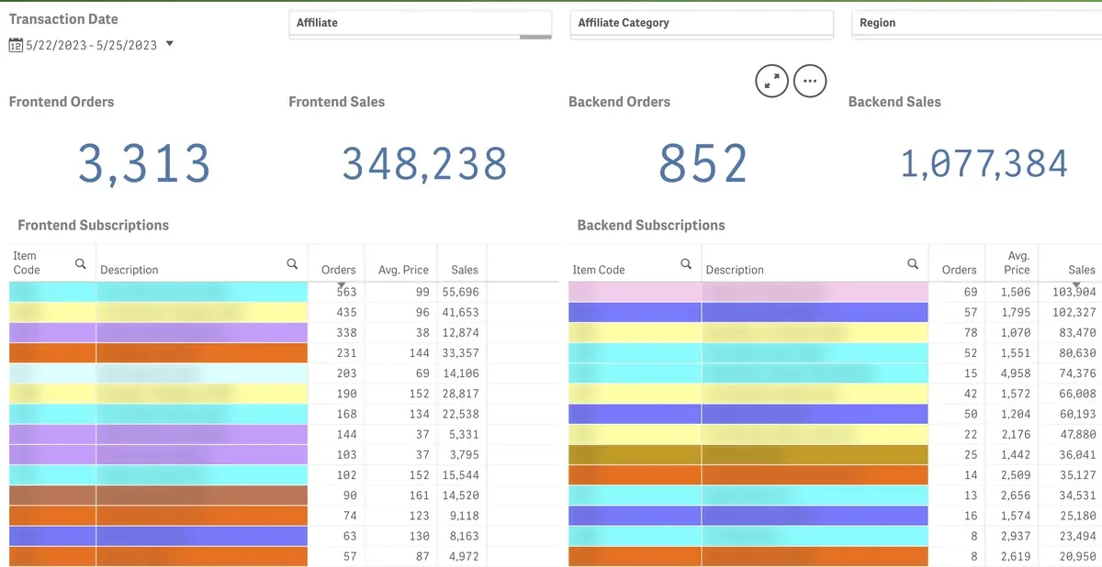Click Frontend orders cell 338

point(345,332)
